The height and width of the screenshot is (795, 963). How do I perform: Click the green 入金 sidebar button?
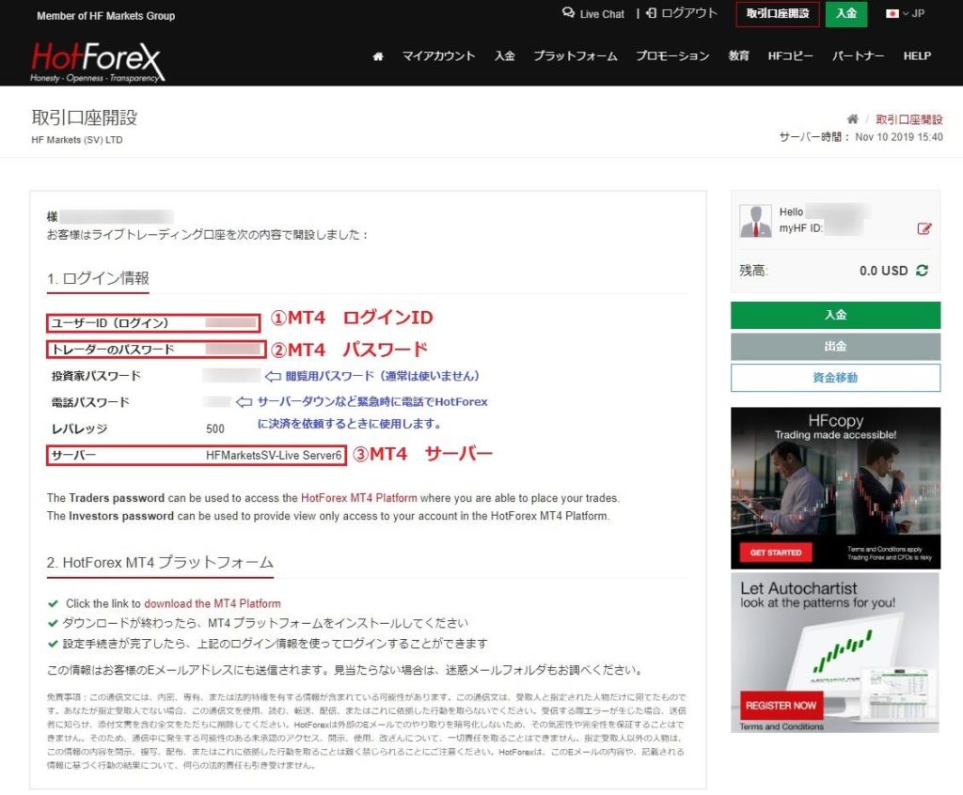(x=835, y=315)
